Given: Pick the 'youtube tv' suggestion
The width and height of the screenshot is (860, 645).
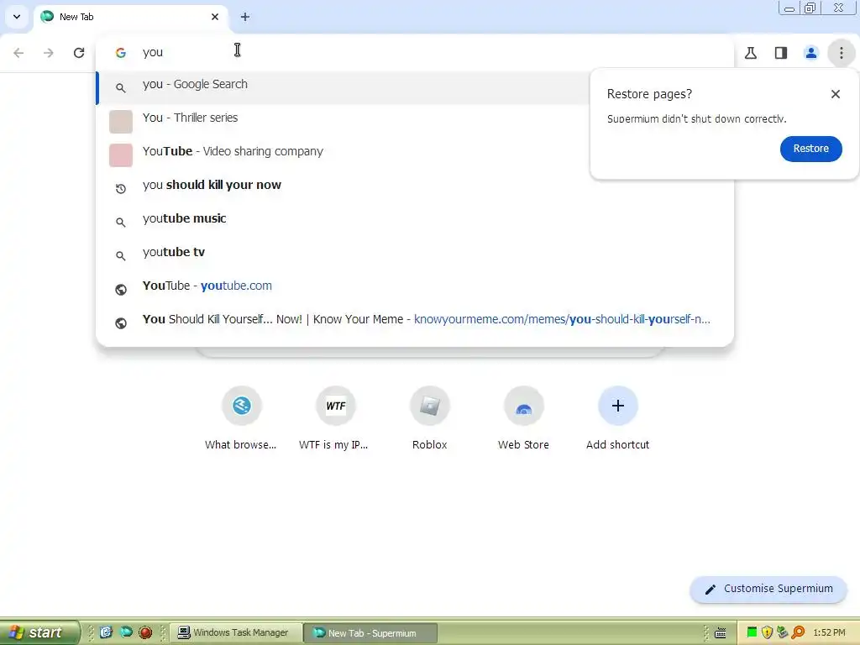Looking at the screenshot, I should pyautogui.click(x=415, y=255).
